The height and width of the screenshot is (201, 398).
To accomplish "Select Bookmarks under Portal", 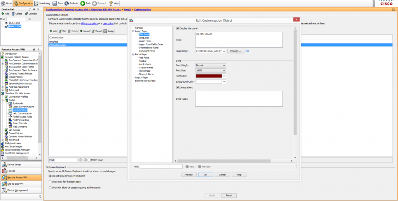I will click(x=18, y=104).
